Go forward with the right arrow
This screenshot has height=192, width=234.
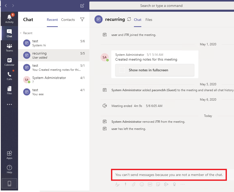click(x=13, y=6)
